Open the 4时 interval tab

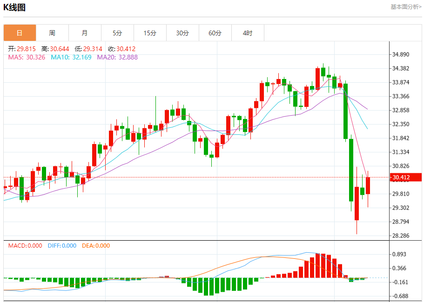pos(248,33)
